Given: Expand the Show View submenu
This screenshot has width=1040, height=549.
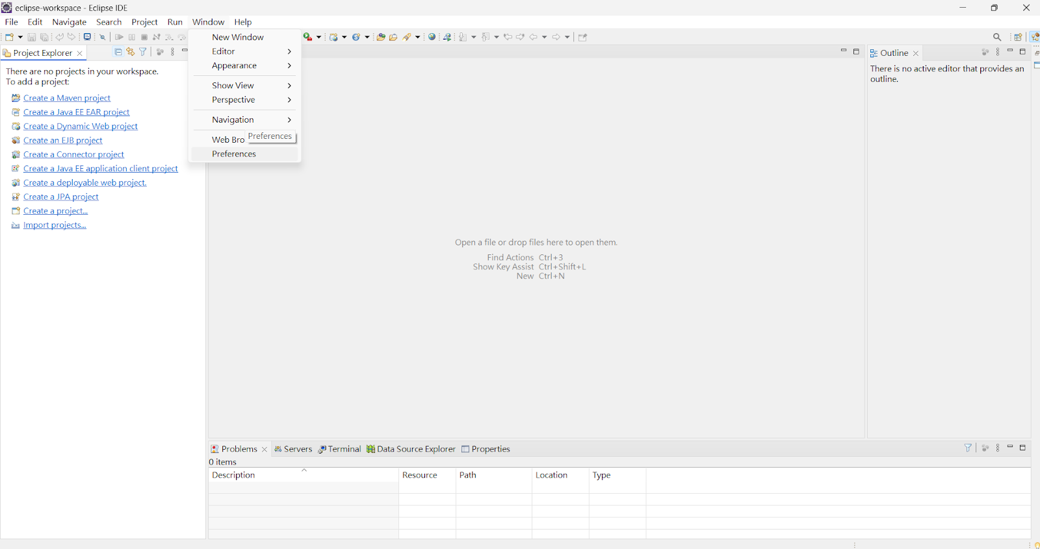Looking at the screenshot, I should pos(245,86).
